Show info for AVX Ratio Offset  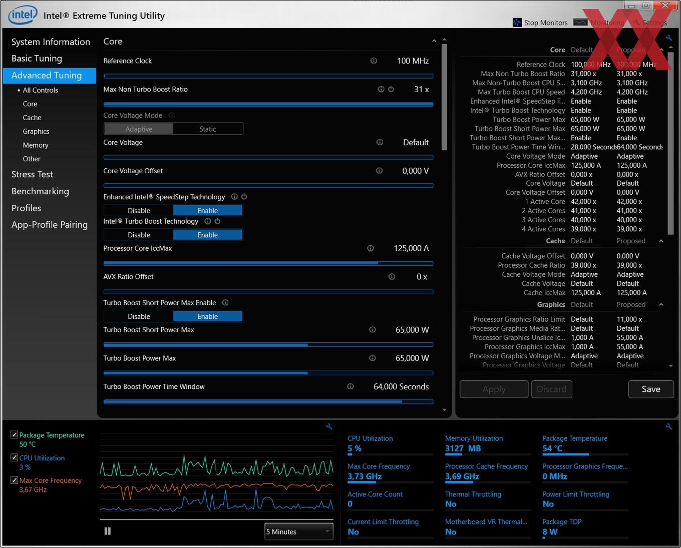point(392,277)
